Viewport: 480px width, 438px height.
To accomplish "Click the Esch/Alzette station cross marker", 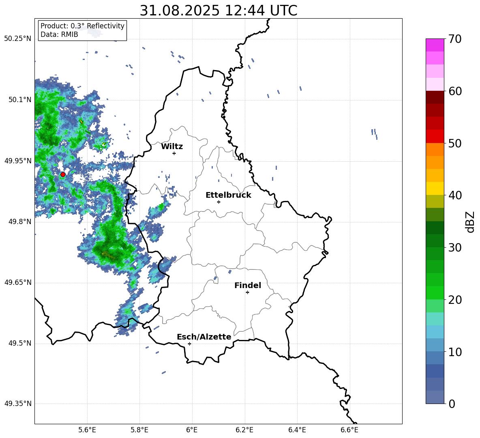I will click(x=189, y=344).
